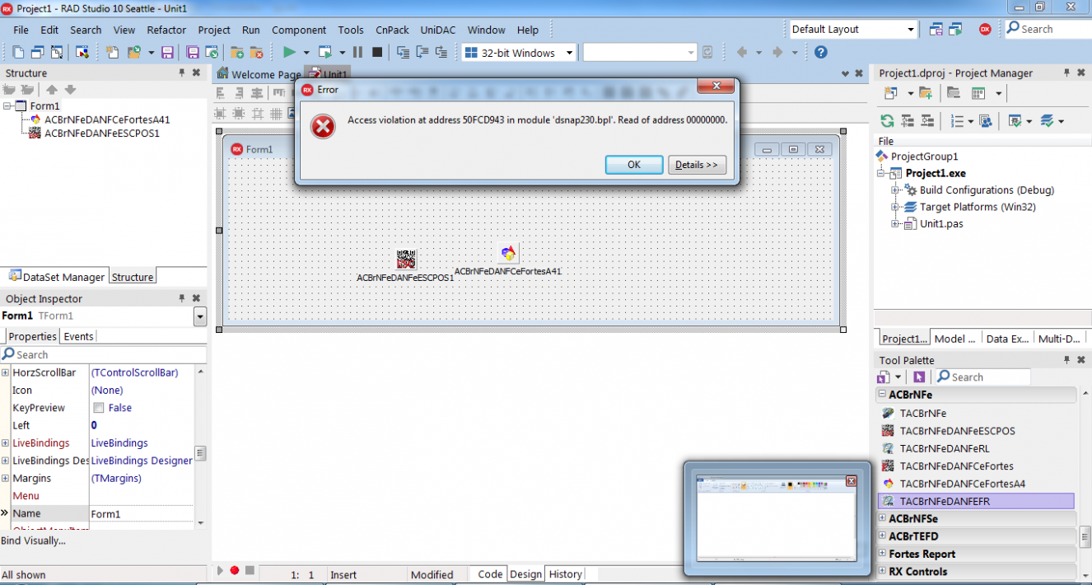Open the Refactor menu
1092x585 pixels.
[166, 30]
